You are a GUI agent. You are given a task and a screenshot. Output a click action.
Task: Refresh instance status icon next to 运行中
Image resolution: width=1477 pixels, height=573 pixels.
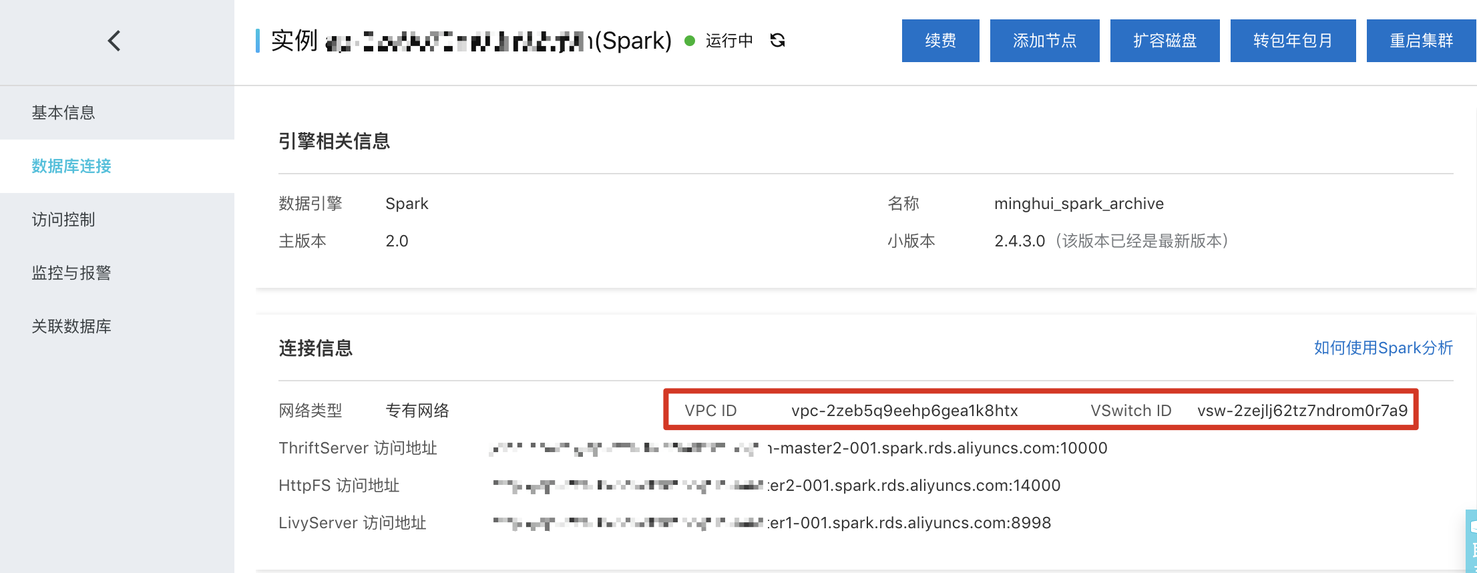pyautogui.click(x=777, y=41)
